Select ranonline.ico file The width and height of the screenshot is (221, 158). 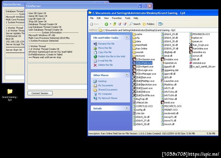197,52
